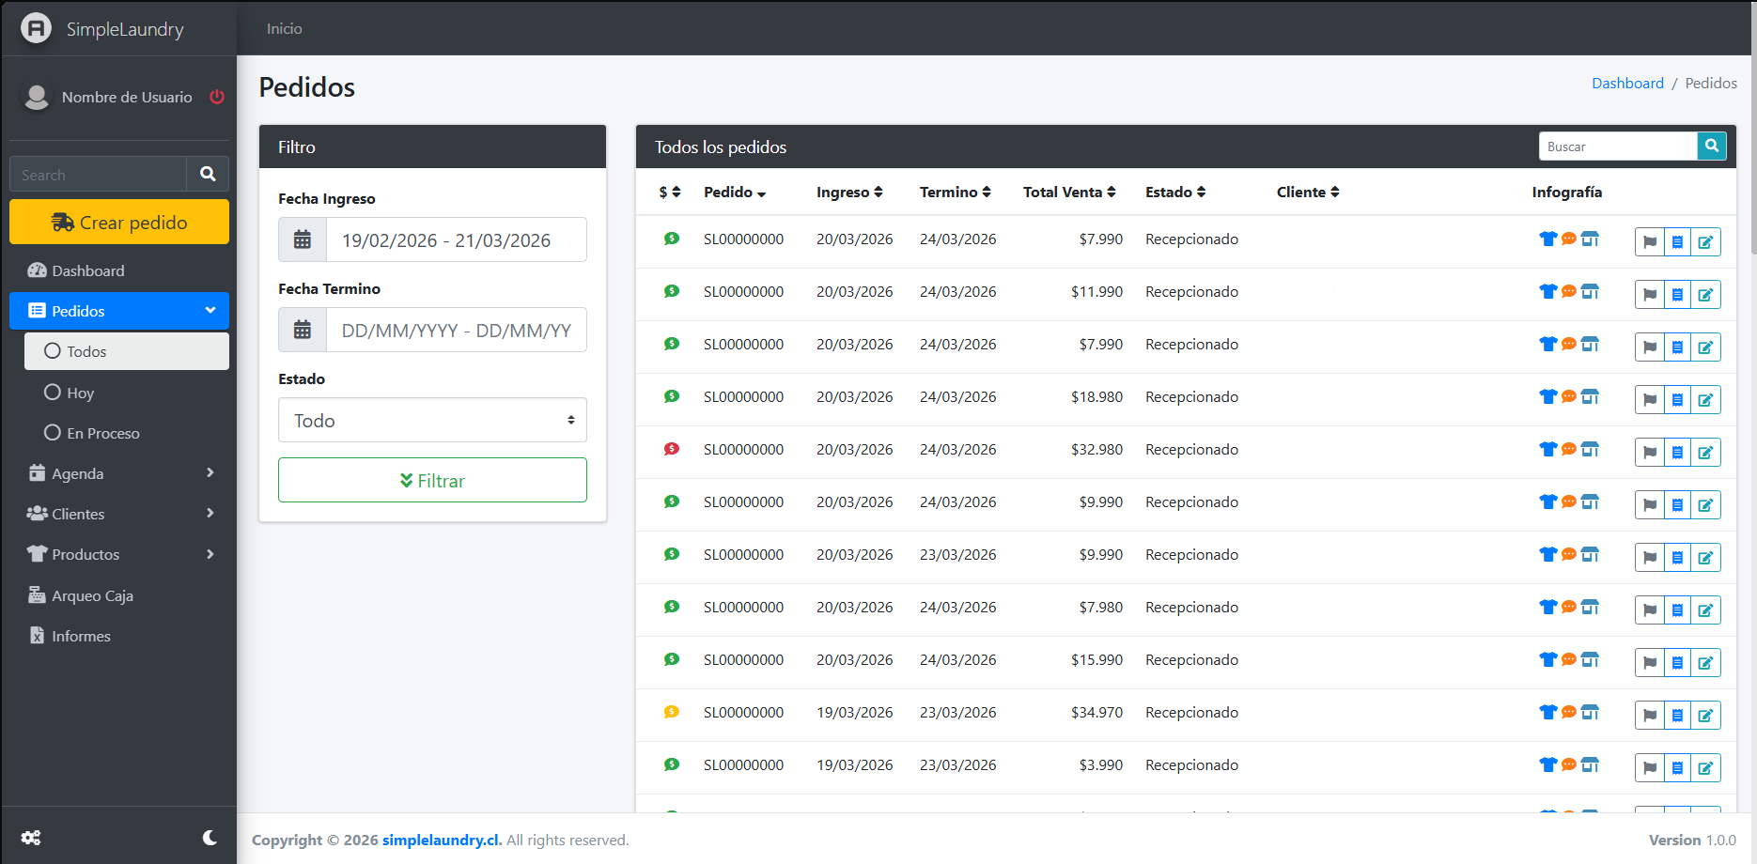Viewport: 1757px width, 864px height.
Task: Open the edit icon for the $11.990 order
Action: pos(1705,295)
